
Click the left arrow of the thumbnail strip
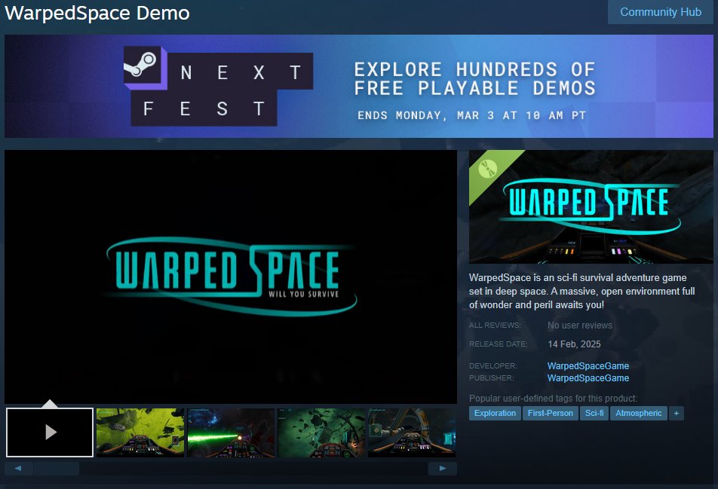click(x=18, y=468)
